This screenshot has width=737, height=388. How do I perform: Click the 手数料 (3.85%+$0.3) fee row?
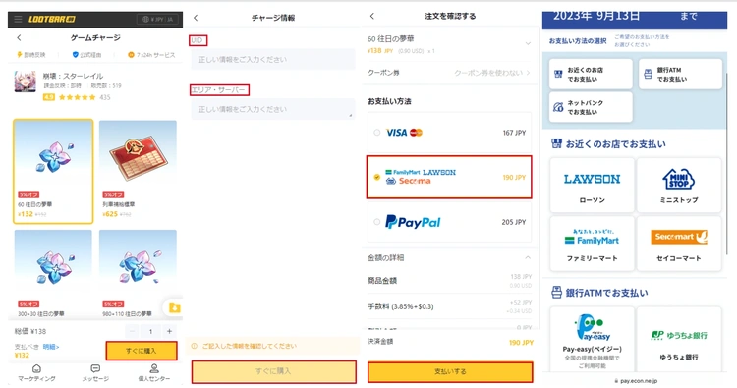(449, 306)
